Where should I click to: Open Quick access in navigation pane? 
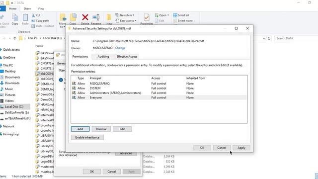pos(11,50)
